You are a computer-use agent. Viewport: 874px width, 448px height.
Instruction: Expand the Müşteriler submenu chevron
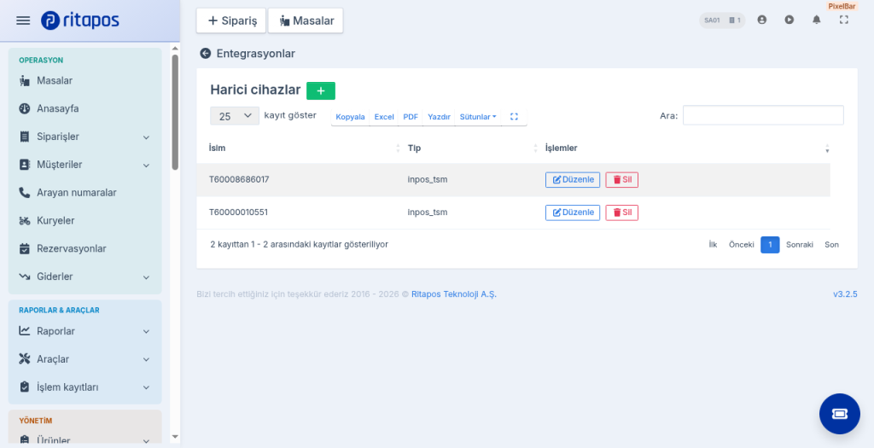pos(146,165)
